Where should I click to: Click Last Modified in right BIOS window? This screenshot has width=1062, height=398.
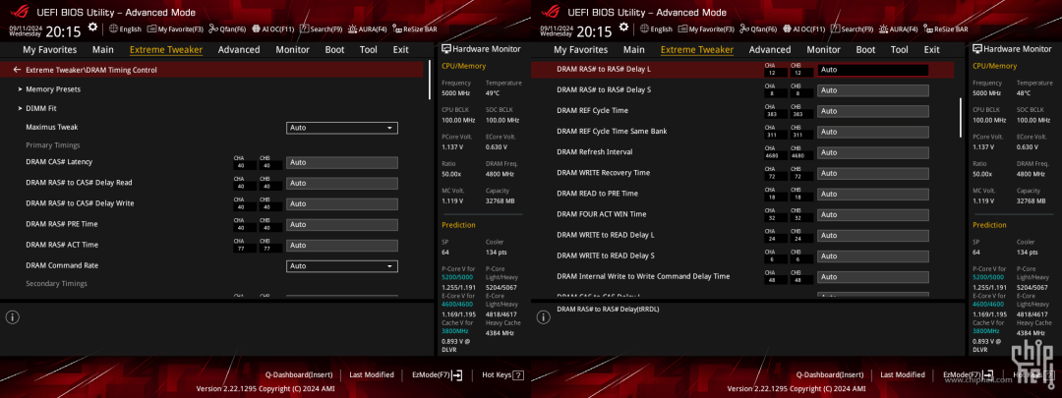click(903, 375)
